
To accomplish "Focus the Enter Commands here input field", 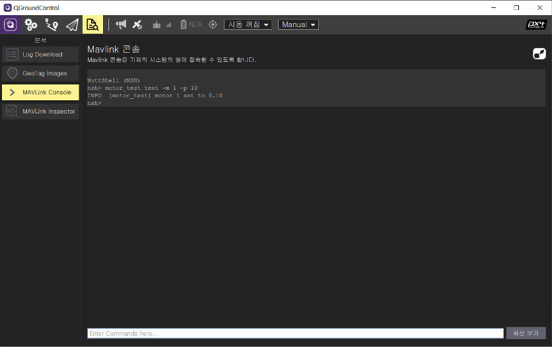I will point(295,333).
